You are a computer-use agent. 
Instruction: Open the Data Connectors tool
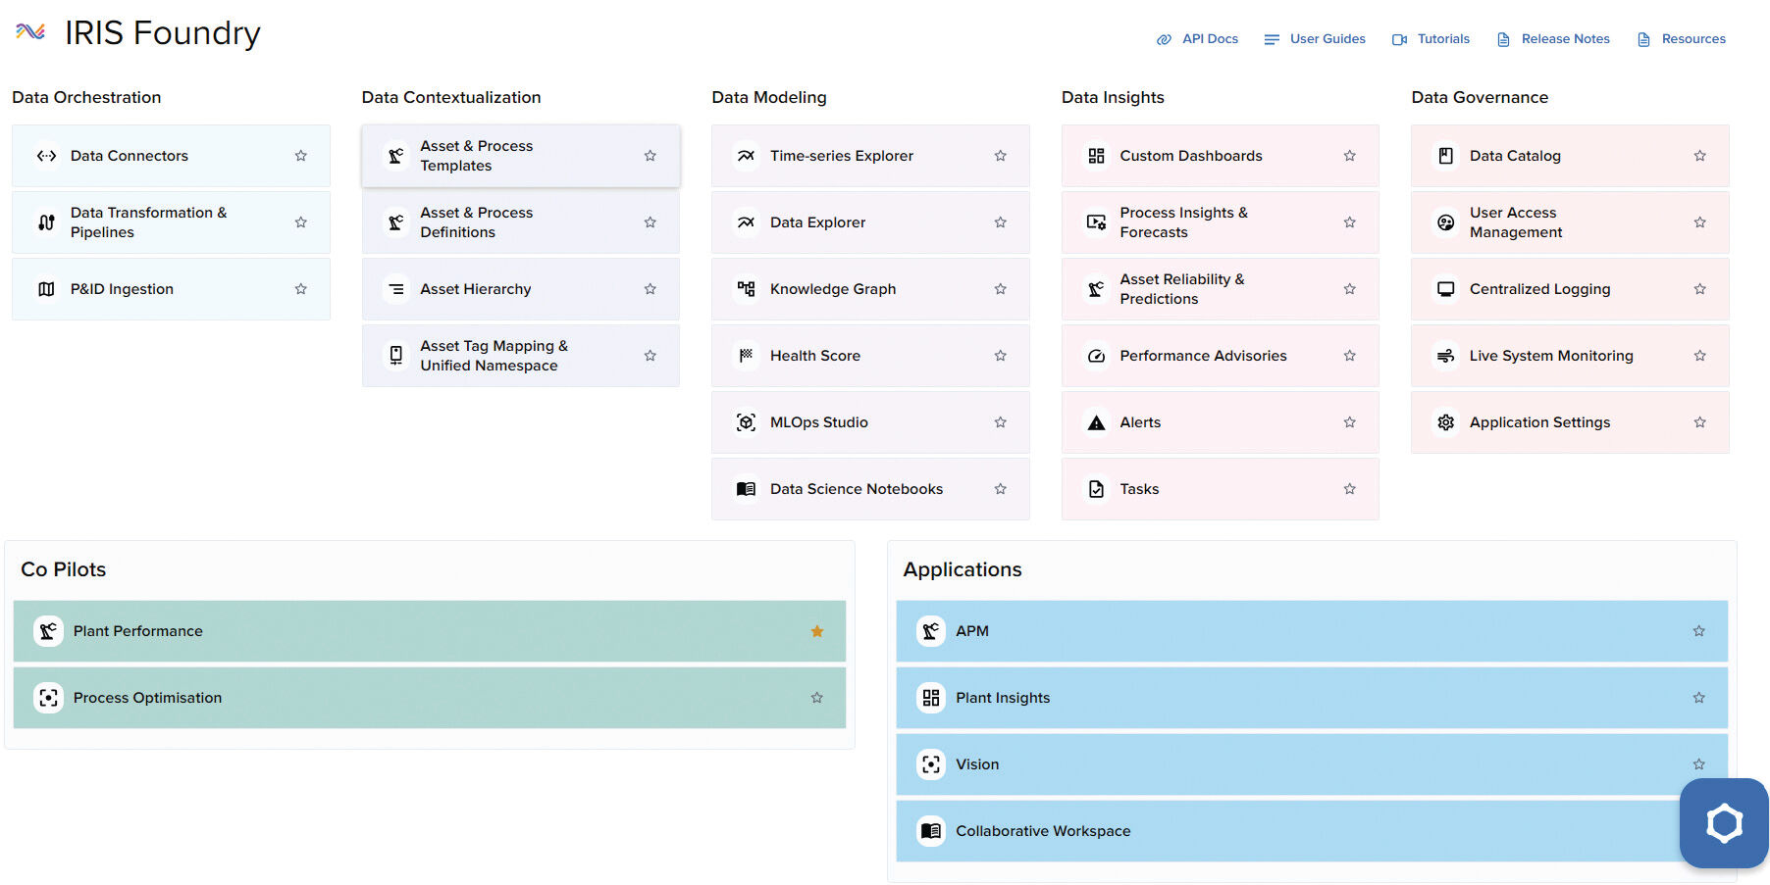(x=129, y=155)
